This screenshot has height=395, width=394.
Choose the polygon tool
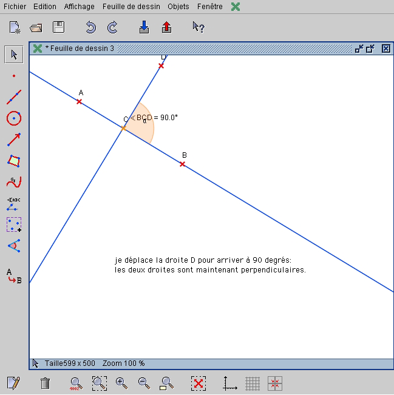click(x=14, y=161)
